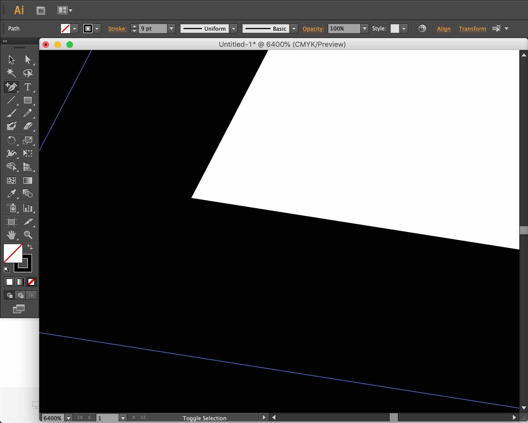Open the Align panel link
Viewport: 528px width, 423px height.
(444, 29)
